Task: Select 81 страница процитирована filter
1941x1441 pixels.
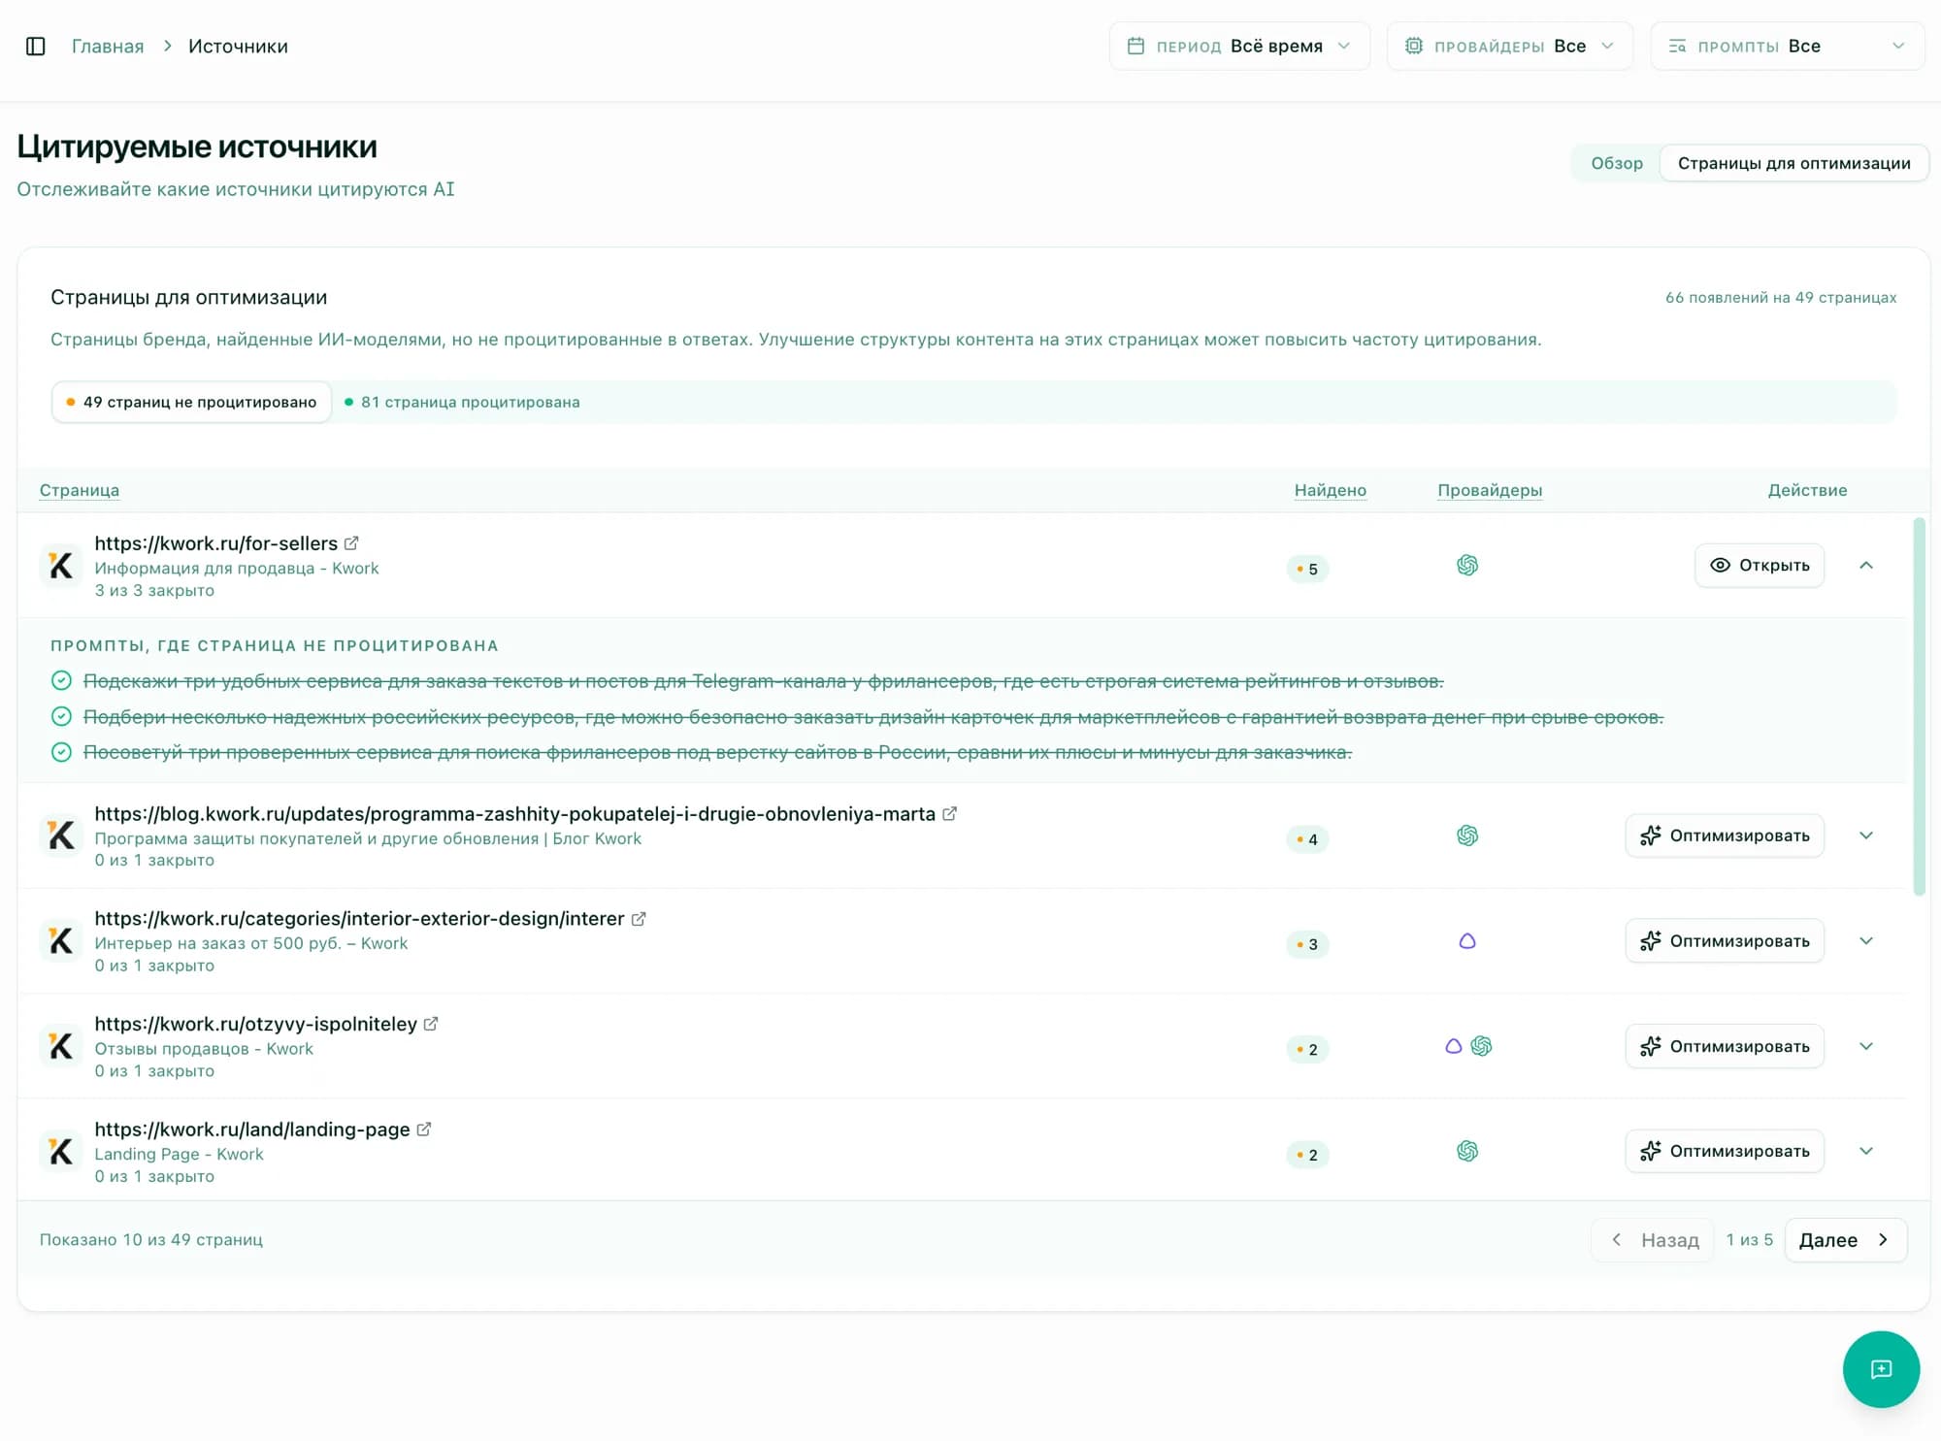Action: coord(462,402)
